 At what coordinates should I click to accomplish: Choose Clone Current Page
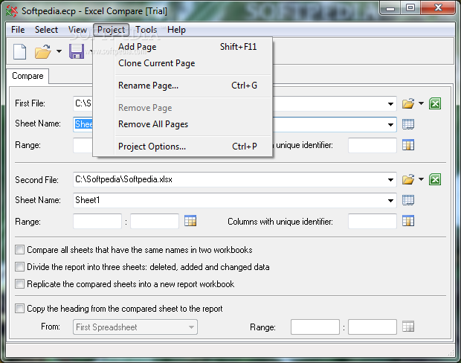(183, 63)
